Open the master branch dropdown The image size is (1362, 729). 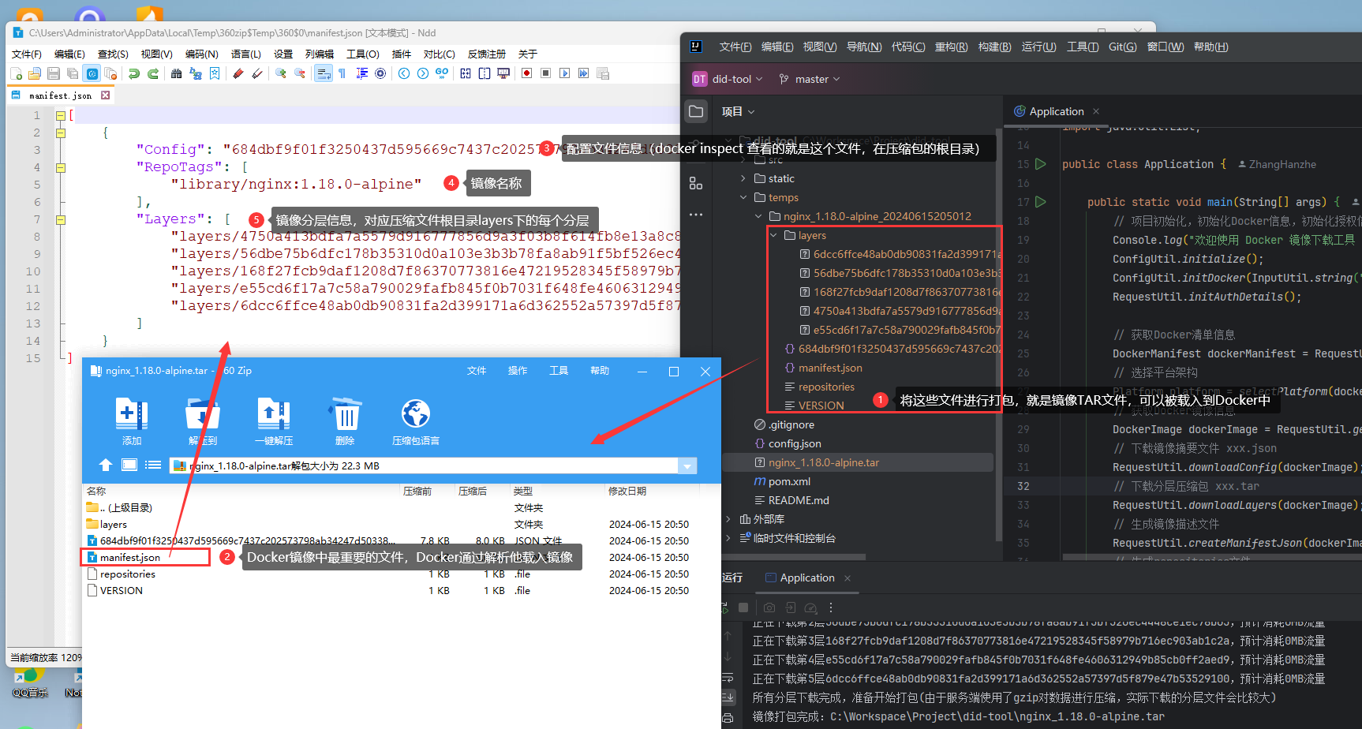[x=810, y=79]
